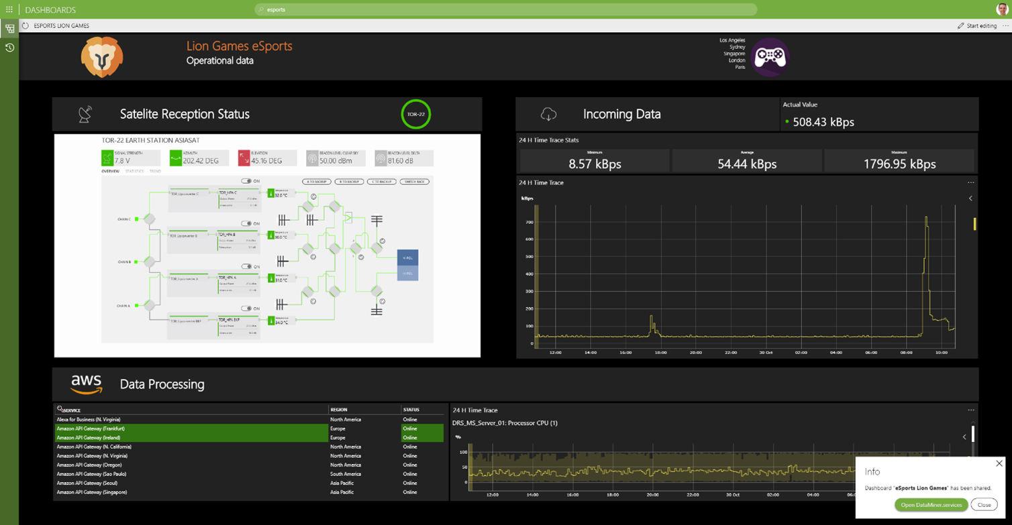Click the refresh icon beside ESPORTS LION GAMES
This screenshot has width=1012, height=525.
[x=26, y=25]
